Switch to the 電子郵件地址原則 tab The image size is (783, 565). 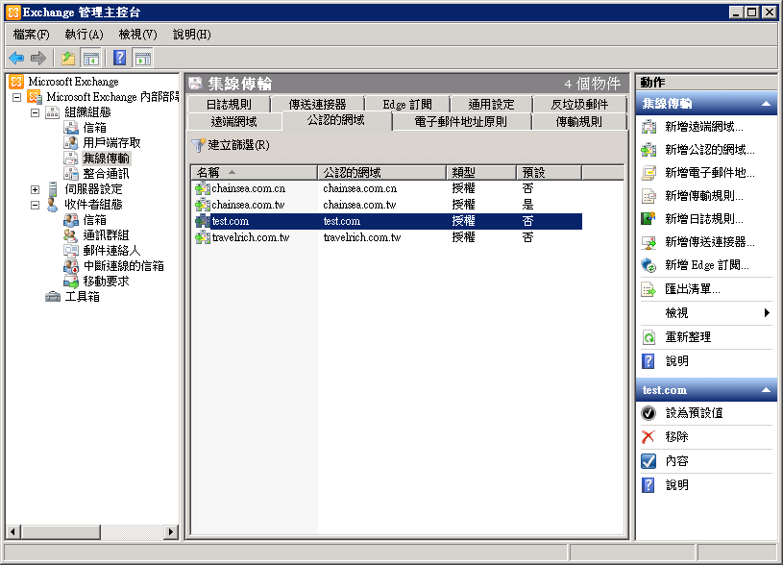coord(460,122)
